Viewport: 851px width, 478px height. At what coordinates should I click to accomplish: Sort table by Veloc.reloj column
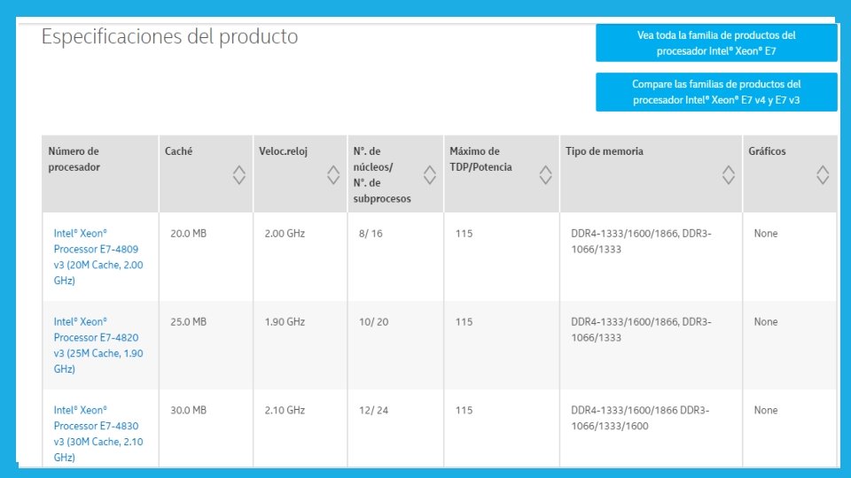[333, 175]
